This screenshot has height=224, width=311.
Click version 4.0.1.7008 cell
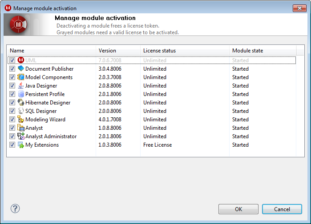coord(110,120)
